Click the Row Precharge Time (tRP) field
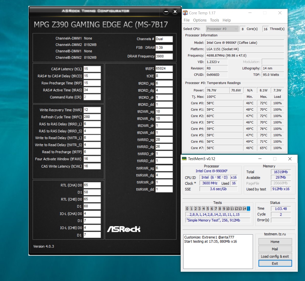 click(92, 83)
